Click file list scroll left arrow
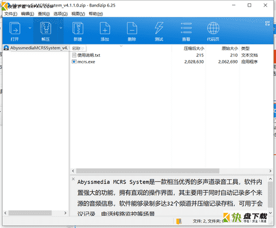Viewport: 276px width, 228px height. tap(73, 171)
